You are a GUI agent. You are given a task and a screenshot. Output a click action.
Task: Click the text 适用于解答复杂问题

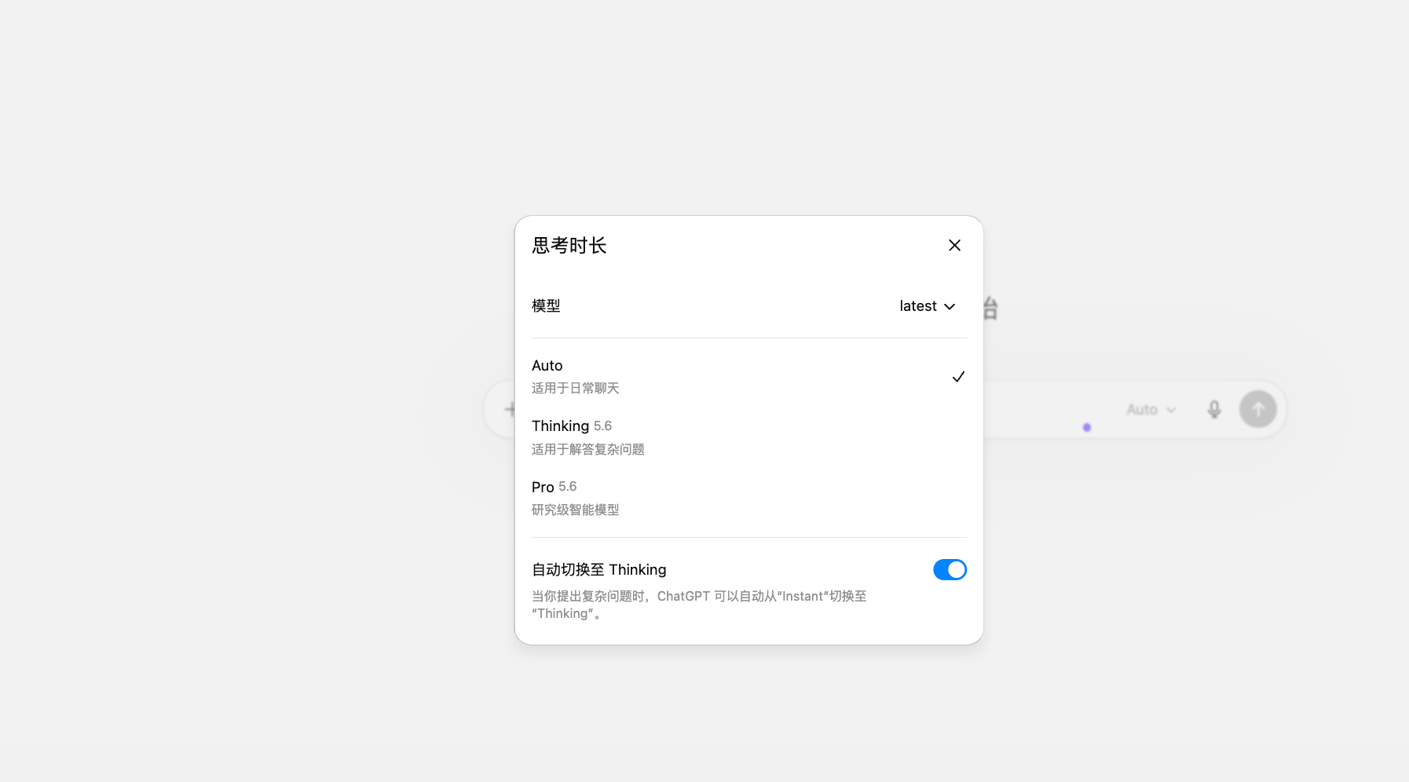588,449
